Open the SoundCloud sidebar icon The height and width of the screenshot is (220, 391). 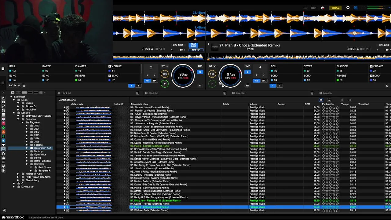(x=3, y=132)
